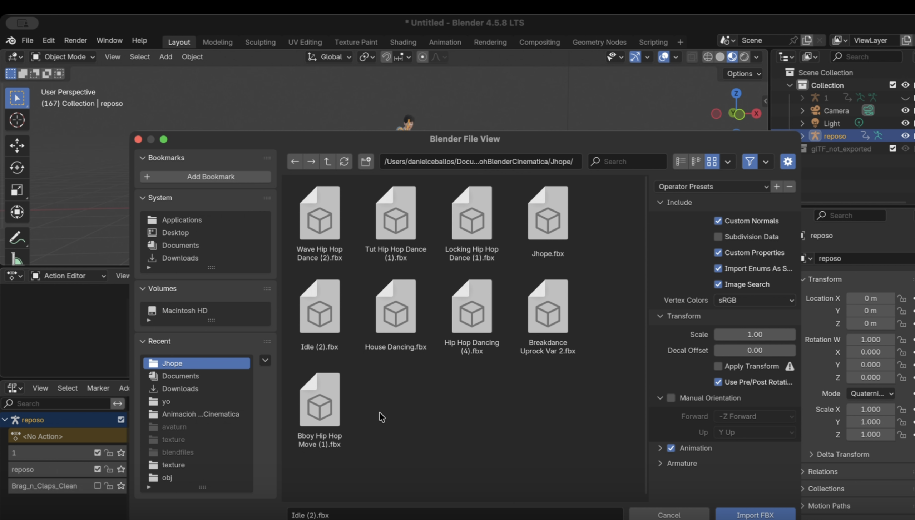Open the Vertex Colors sRGB dropdown
The height and width of the screenshot is (520, 915).
(x=755, y=300)
